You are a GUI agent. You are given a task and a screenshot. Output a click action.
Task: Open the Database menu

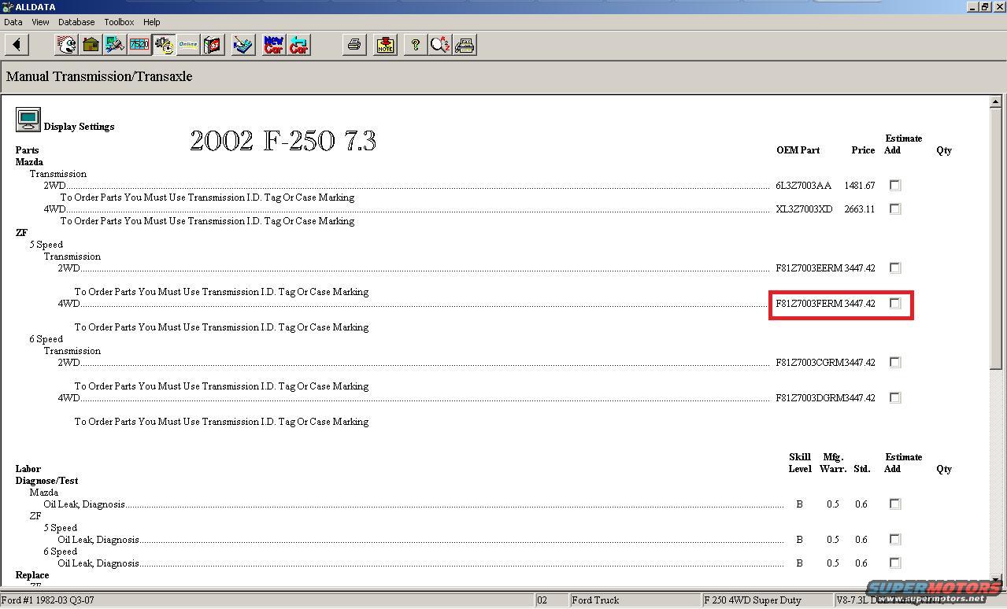[x=76, y=22]
